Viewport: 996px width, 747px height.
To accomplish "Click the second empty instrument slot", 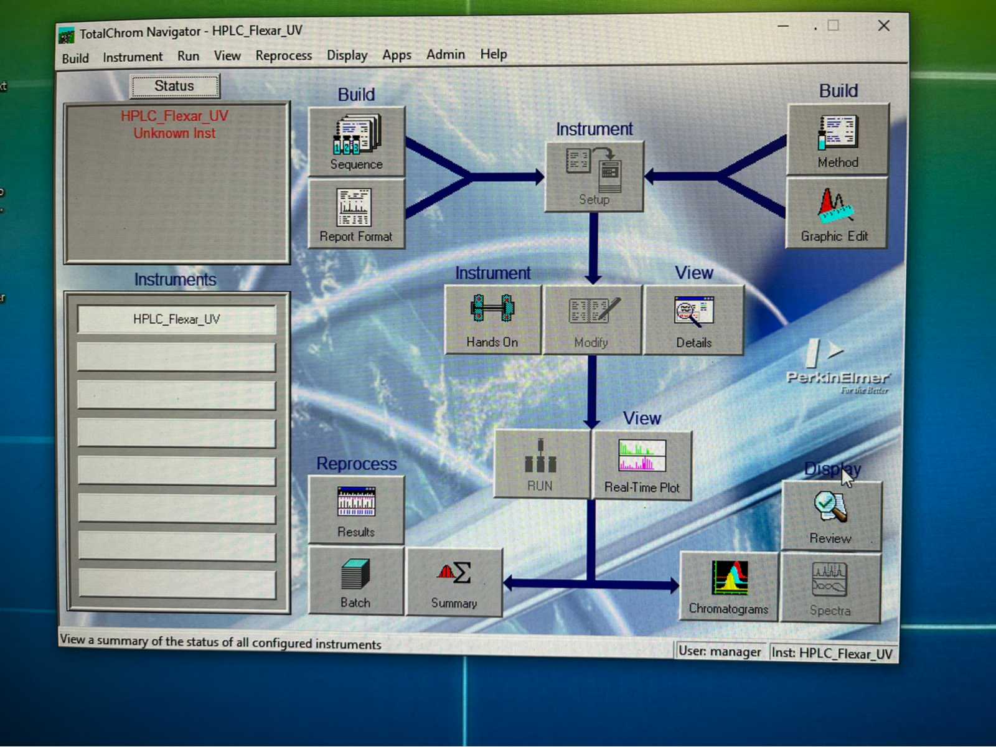I will pyautogui.click(x=176, y=395).
